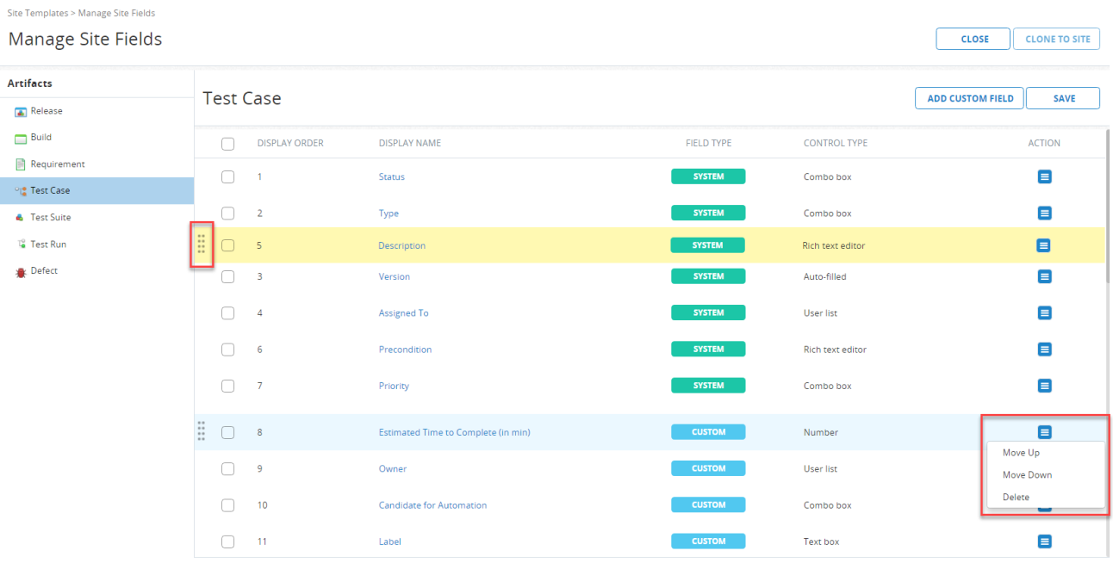Click the Test Run icon in sidebar
1113x563 pixels.
point(21,244)
